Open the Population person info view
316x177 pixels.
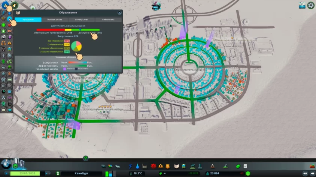[3, 55]
